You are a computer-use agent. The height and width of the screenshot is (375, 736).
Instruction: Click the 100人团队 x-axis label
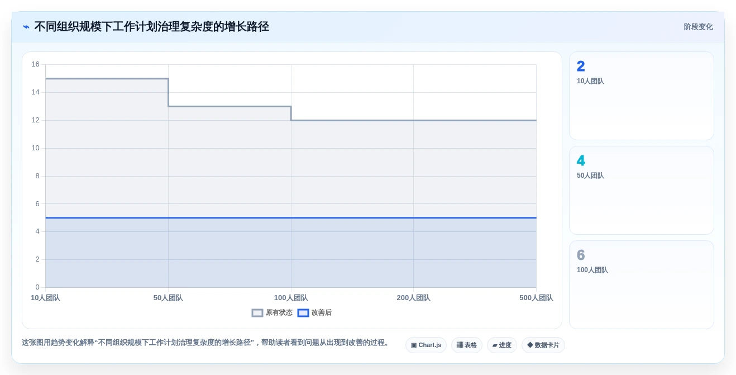point(291,298)
